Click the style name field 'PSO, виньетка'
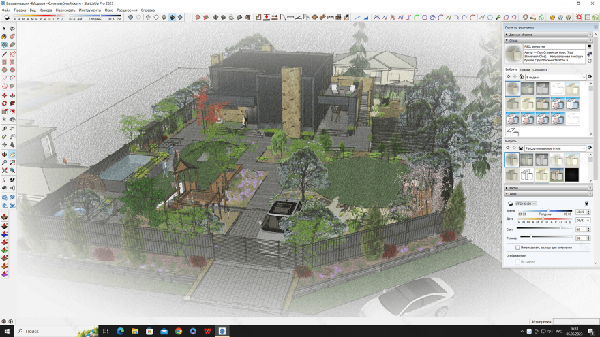600x337 pixels. 554,46
